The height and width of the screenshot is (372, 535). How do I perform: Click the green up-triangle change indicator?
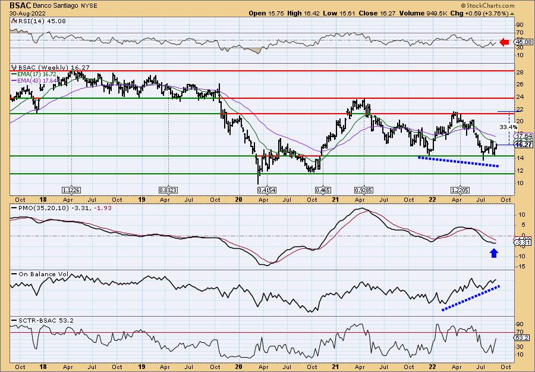pos(512,14)
